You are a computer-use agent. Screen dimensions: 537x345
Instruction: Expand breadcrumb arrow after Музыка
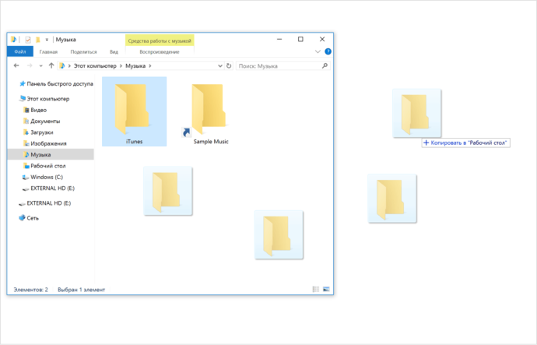point(150,65)
